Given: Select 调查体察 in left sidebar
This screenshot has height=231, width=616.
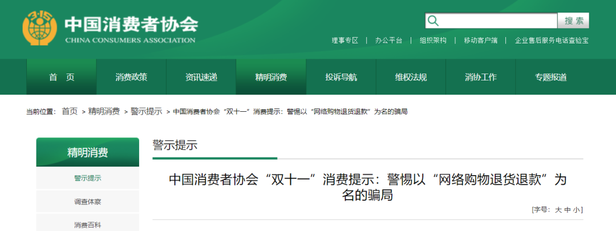Looking at the screenshot, I should (87, 202).
